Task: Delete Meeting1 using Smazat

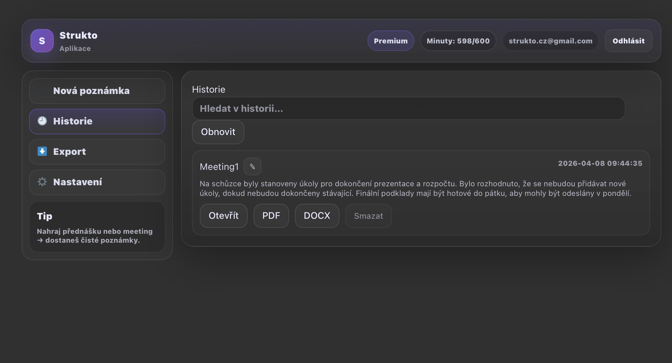Action: [368, 216]
